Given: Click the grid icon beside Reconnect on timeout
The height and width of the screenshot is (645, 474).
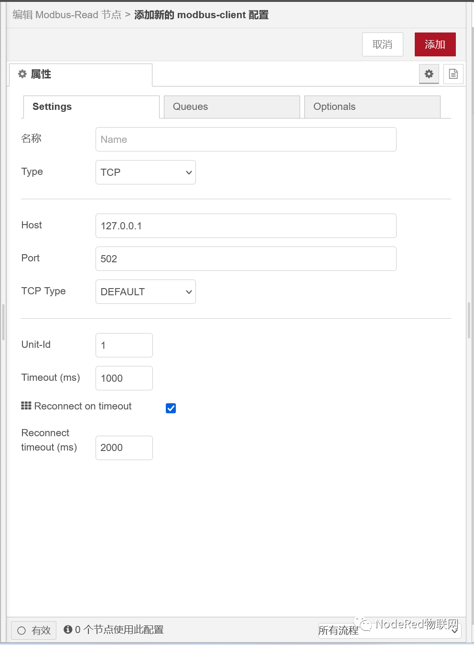Looking at the screenshot, I should click(x=26, y=406).
